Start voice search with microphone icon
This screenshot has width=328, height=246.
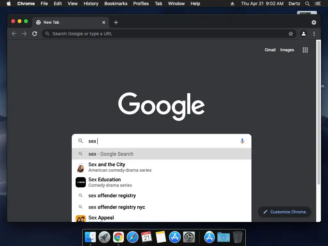tap(242, 141)
